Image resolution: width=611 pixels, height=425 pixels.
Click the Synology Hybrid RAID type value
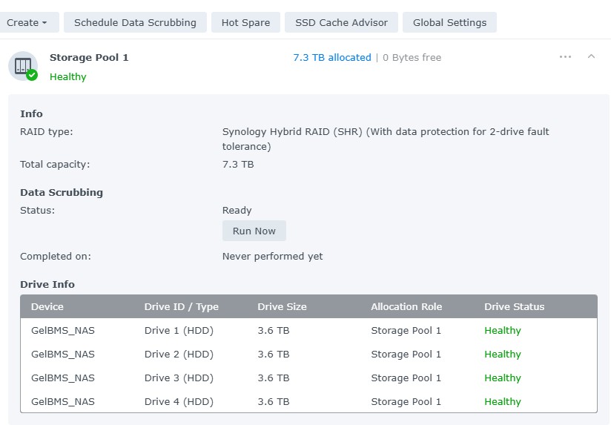pyautogui.click(x=386, y=139)
